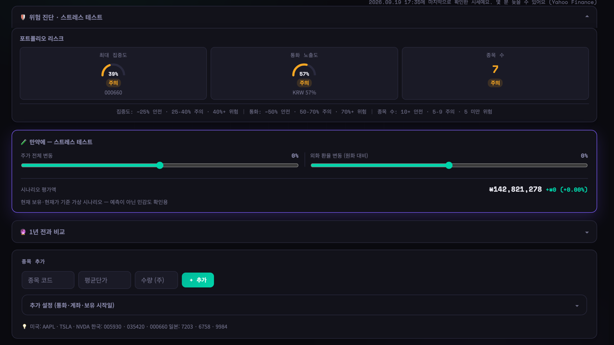614x345 pixels.
Task: Click into the 평균단가 field
Action: [x=105, y=280]
